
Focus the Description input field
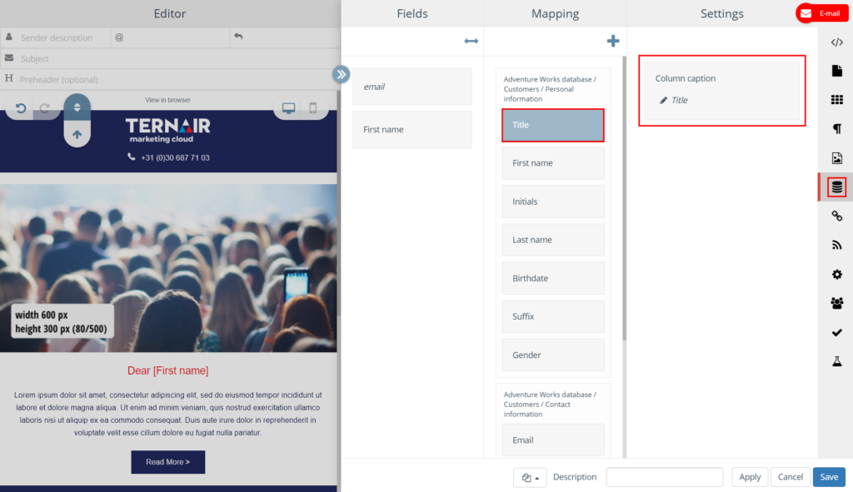(x=664, y=477)
